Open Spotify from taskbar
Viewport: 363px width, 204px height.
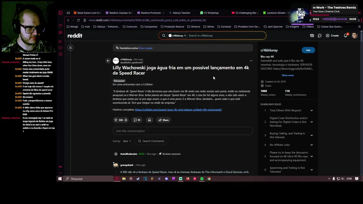(202, 179)
